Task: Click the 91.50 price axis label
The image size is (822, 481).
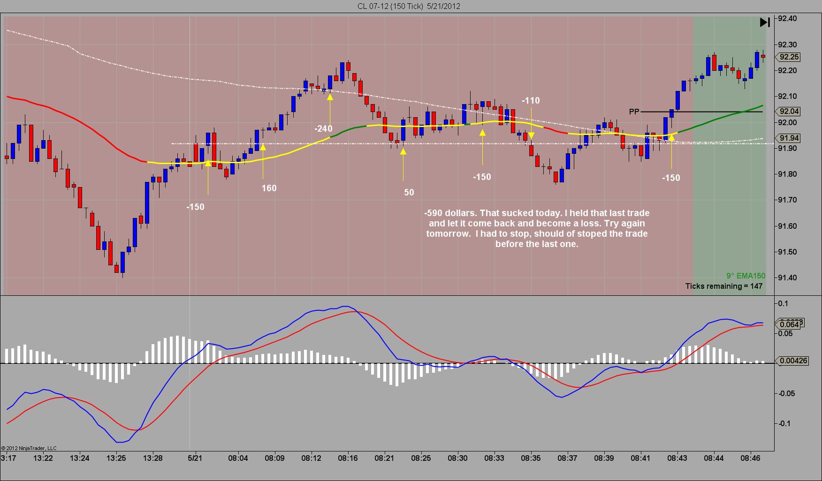Action: pos(787,252)
